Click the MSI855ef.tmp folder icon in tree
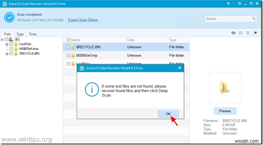The width and height of the screenshot is (263, 145). coord(16,49)
